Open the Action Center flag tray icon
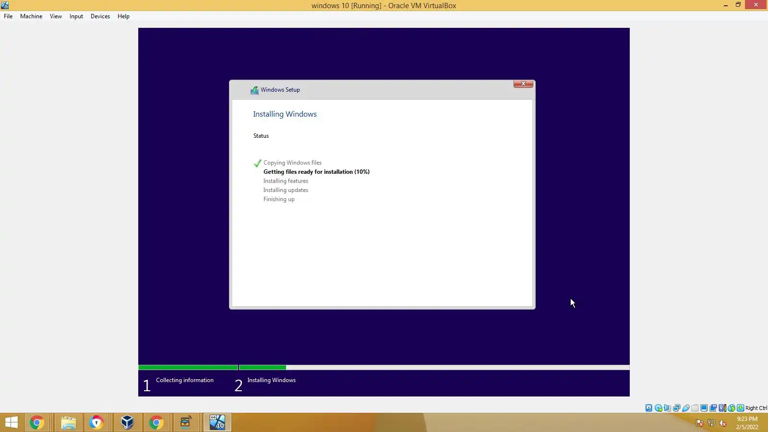 [700, 423]
